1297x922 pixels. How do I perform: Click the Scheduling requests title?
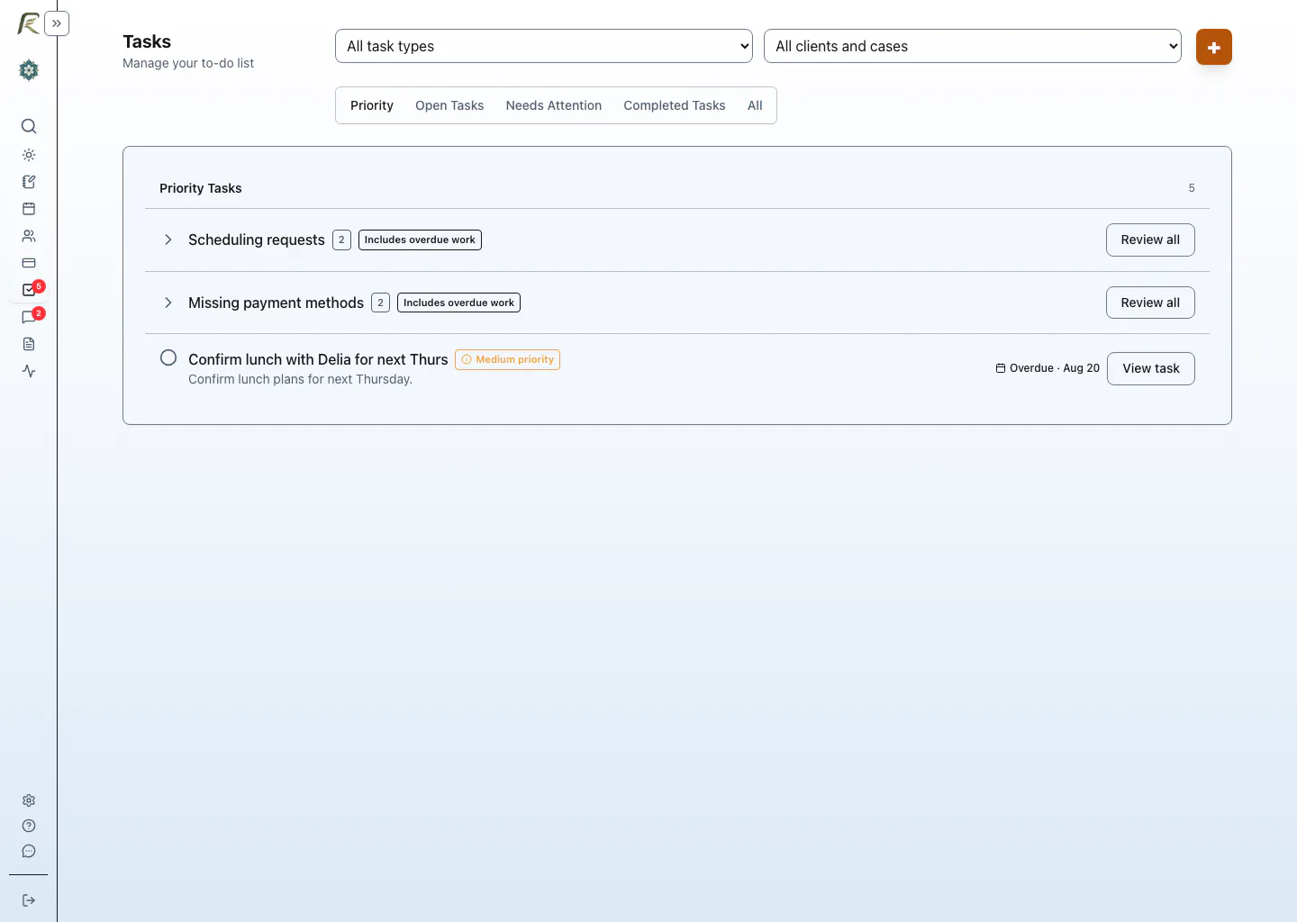click(x=257, y=240)
